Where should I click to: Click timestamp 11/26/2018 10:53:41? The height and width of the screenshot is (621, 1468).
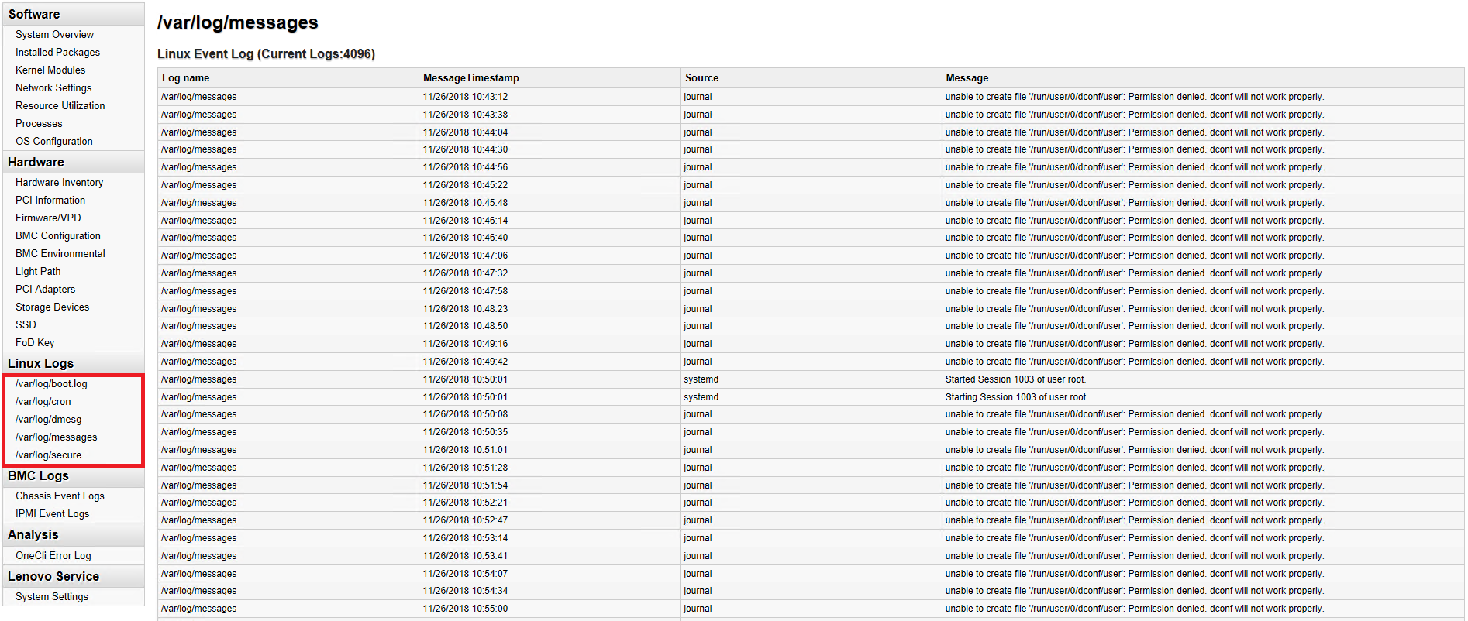[x=465, y=556]
